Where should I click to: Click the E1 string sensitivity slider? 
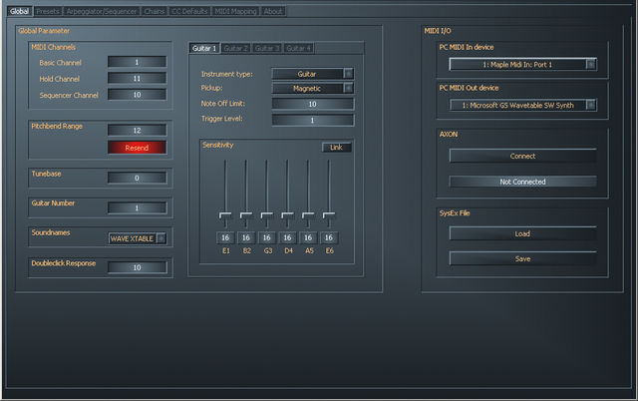click(x=225, y=214)
